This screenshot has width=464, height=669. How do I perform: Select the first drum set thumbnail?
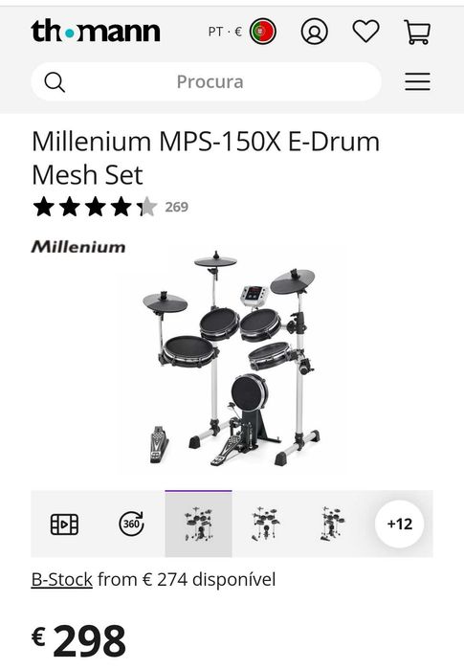199,524
